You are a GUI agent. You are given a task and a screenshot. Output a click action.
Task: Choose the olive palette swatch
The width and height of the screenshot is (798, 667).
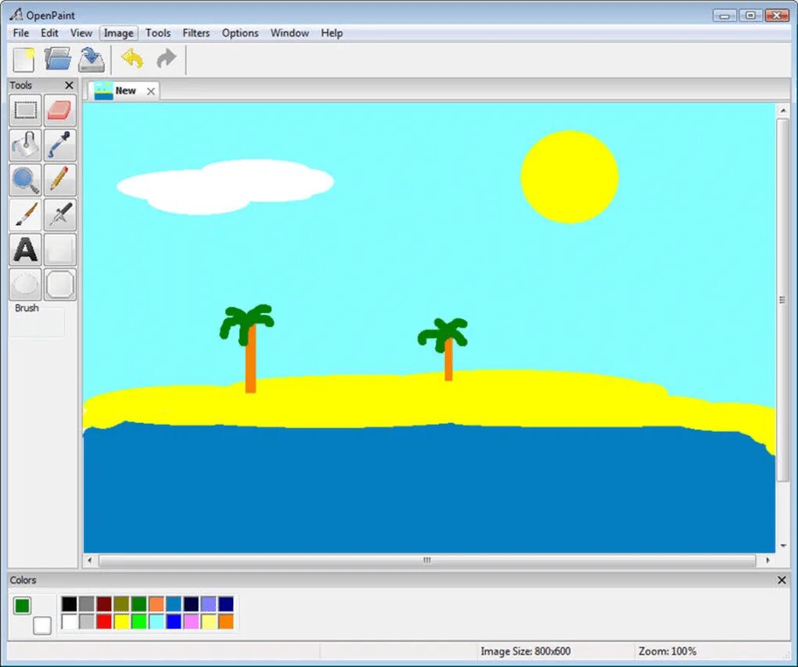point(121,604)
